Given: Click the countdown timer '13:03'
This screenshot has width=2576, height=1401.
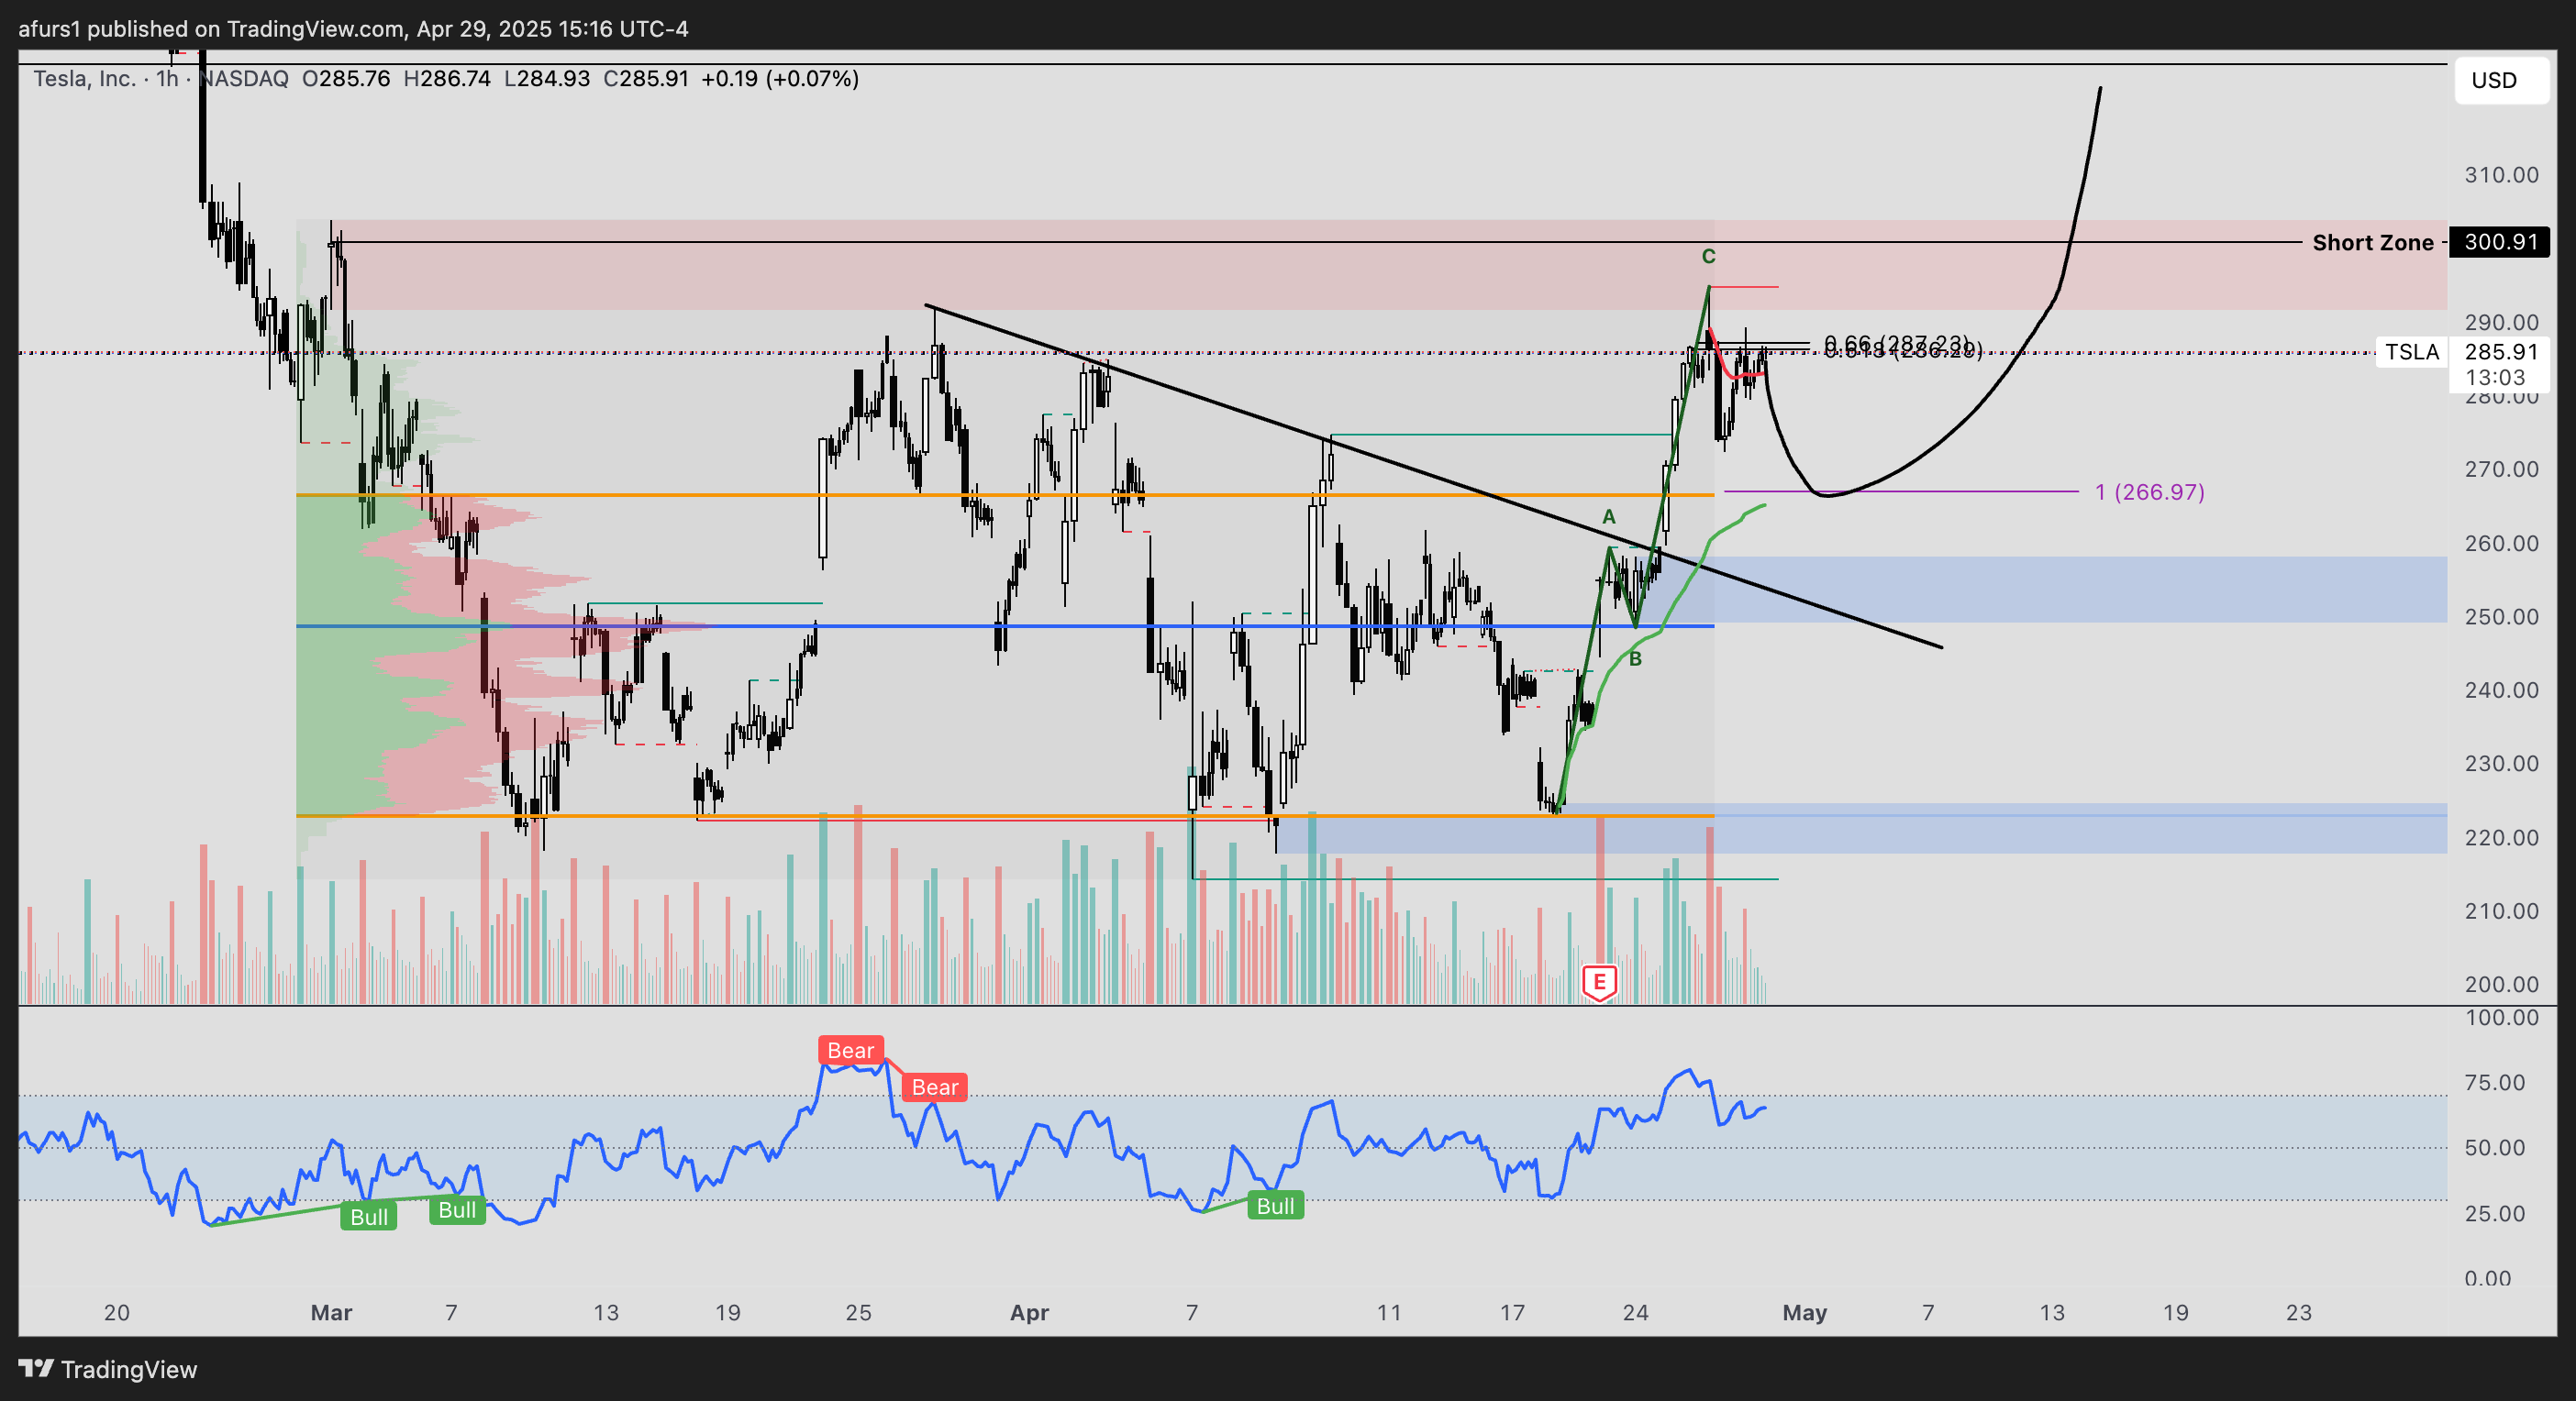Looking at the screenshot, I should coord(2495,378).
